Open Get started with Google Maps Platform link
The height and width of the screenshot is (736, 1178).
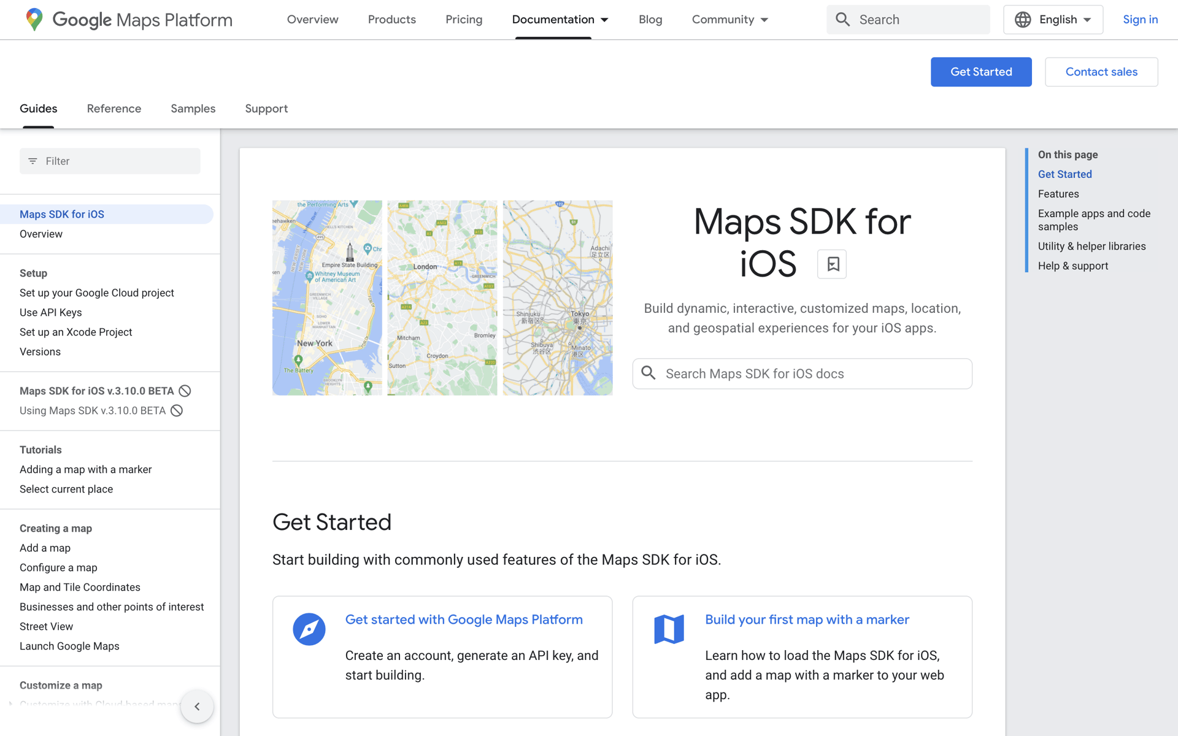click(x=464, y=619)
